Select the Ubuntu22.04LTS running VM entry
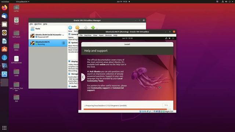Image resolution: width=235 pixels, height=132 pixels. pos(48,43)
